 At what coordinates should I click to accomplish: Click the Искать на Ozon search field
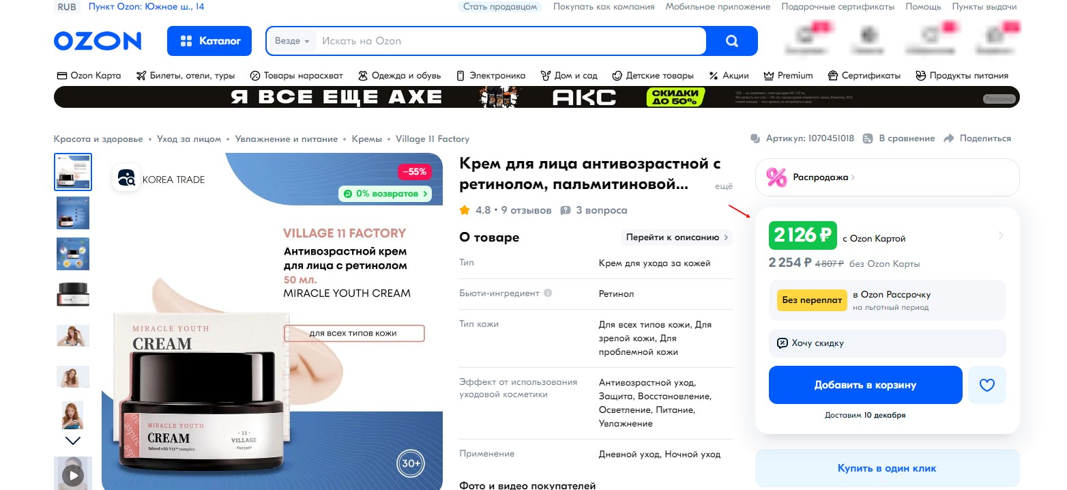(x=512, y=41)
